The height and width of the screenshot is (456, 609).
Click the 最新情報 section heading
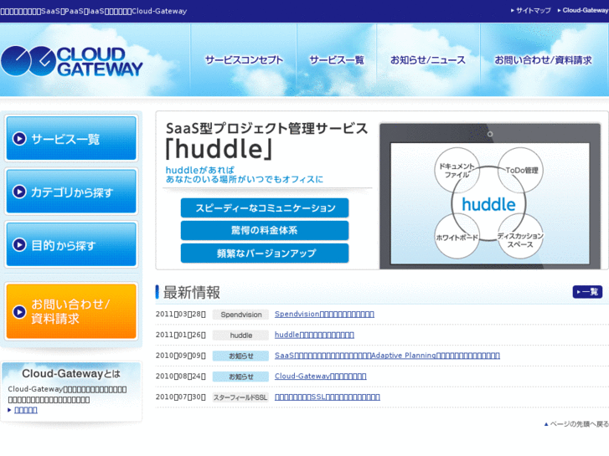(192, 292)
